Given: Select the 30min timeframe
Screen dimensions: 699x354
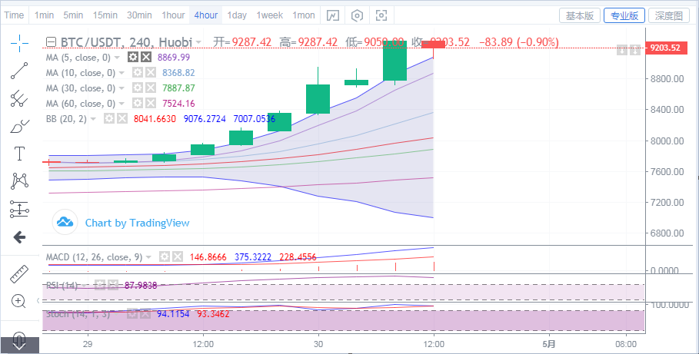Looking at the screenshot, I should click(139, 15).
